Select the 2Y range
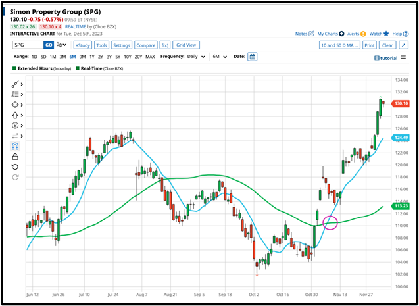 [x=101, y=57]
